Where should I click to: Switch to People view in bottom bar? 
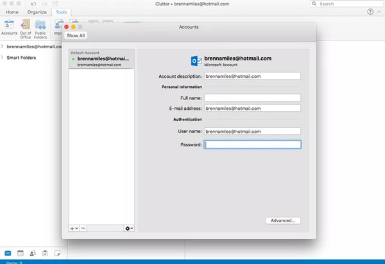tap(33, 253)
